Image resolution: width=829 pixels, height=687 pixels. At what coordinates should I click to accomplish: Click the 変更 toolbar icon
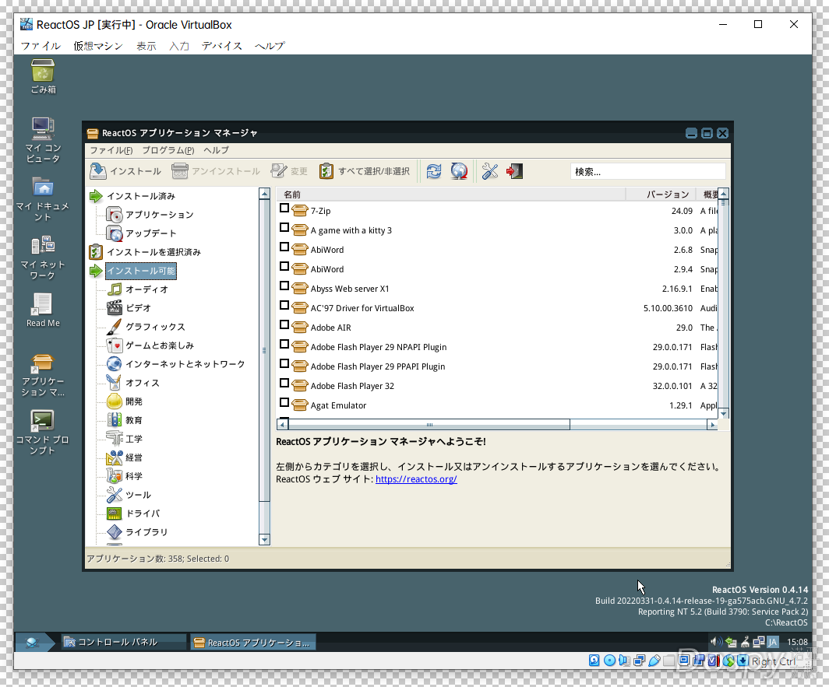279,171
